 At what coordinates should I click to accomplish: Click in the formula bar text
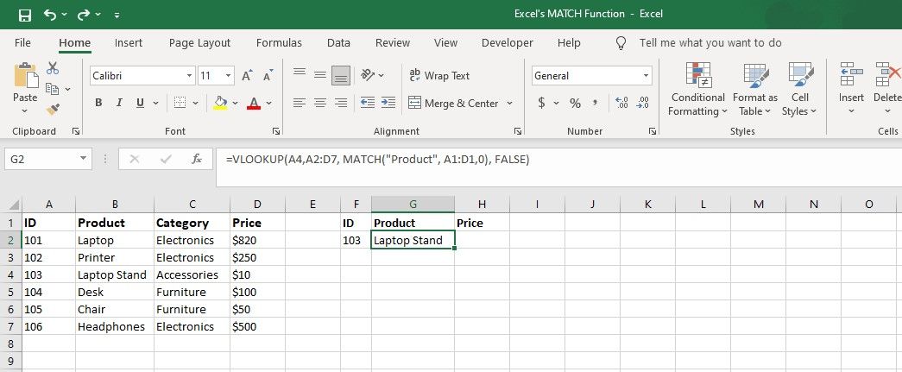pyautogui.click(x=378, y=160)
